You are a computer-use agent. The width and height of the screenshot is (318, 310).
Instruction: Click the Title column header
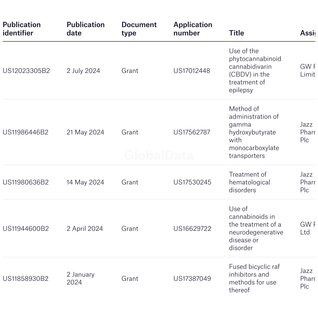click(236, 33)
